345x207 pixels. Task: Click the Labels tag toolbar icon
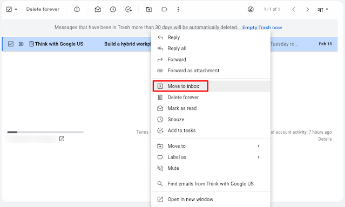164,9
